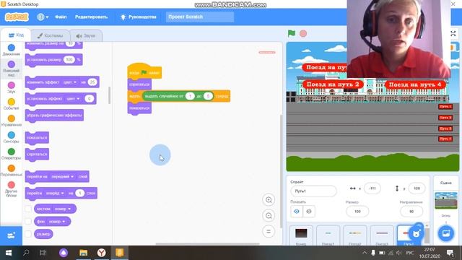The height and width of the screenshot is (260, 462).
Task: Click the Scratch logo
Action: pyautogui.click(x=17, y=17)
